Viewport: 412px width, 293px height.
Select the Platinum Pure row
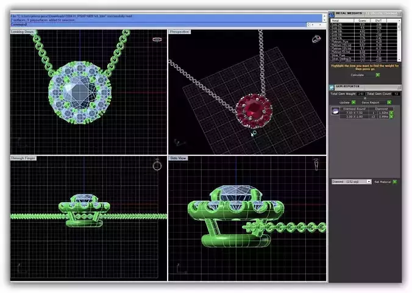[364, 41]
